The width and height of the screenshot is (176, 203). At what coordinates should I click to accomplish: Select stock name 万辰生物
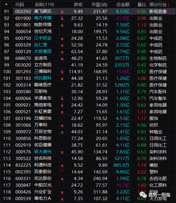(x=43, y=132)
